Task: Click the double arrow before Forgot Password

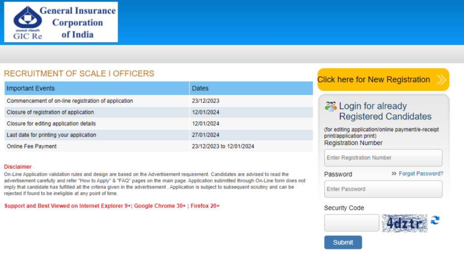Action: click(394, 174)
